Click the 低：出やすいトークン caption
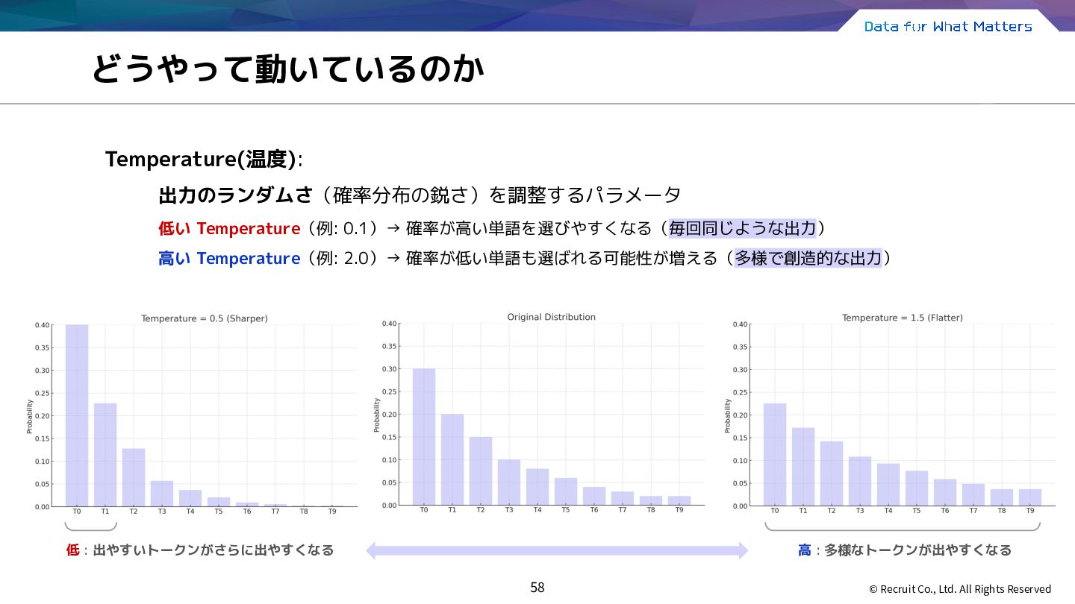The width and height of the screenshot is (1075, 604). (200, 550)
